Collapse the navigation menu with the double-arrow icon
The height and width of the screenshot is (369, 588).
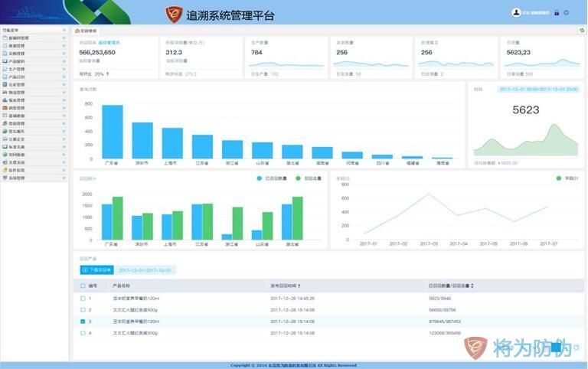pos(64,29)
